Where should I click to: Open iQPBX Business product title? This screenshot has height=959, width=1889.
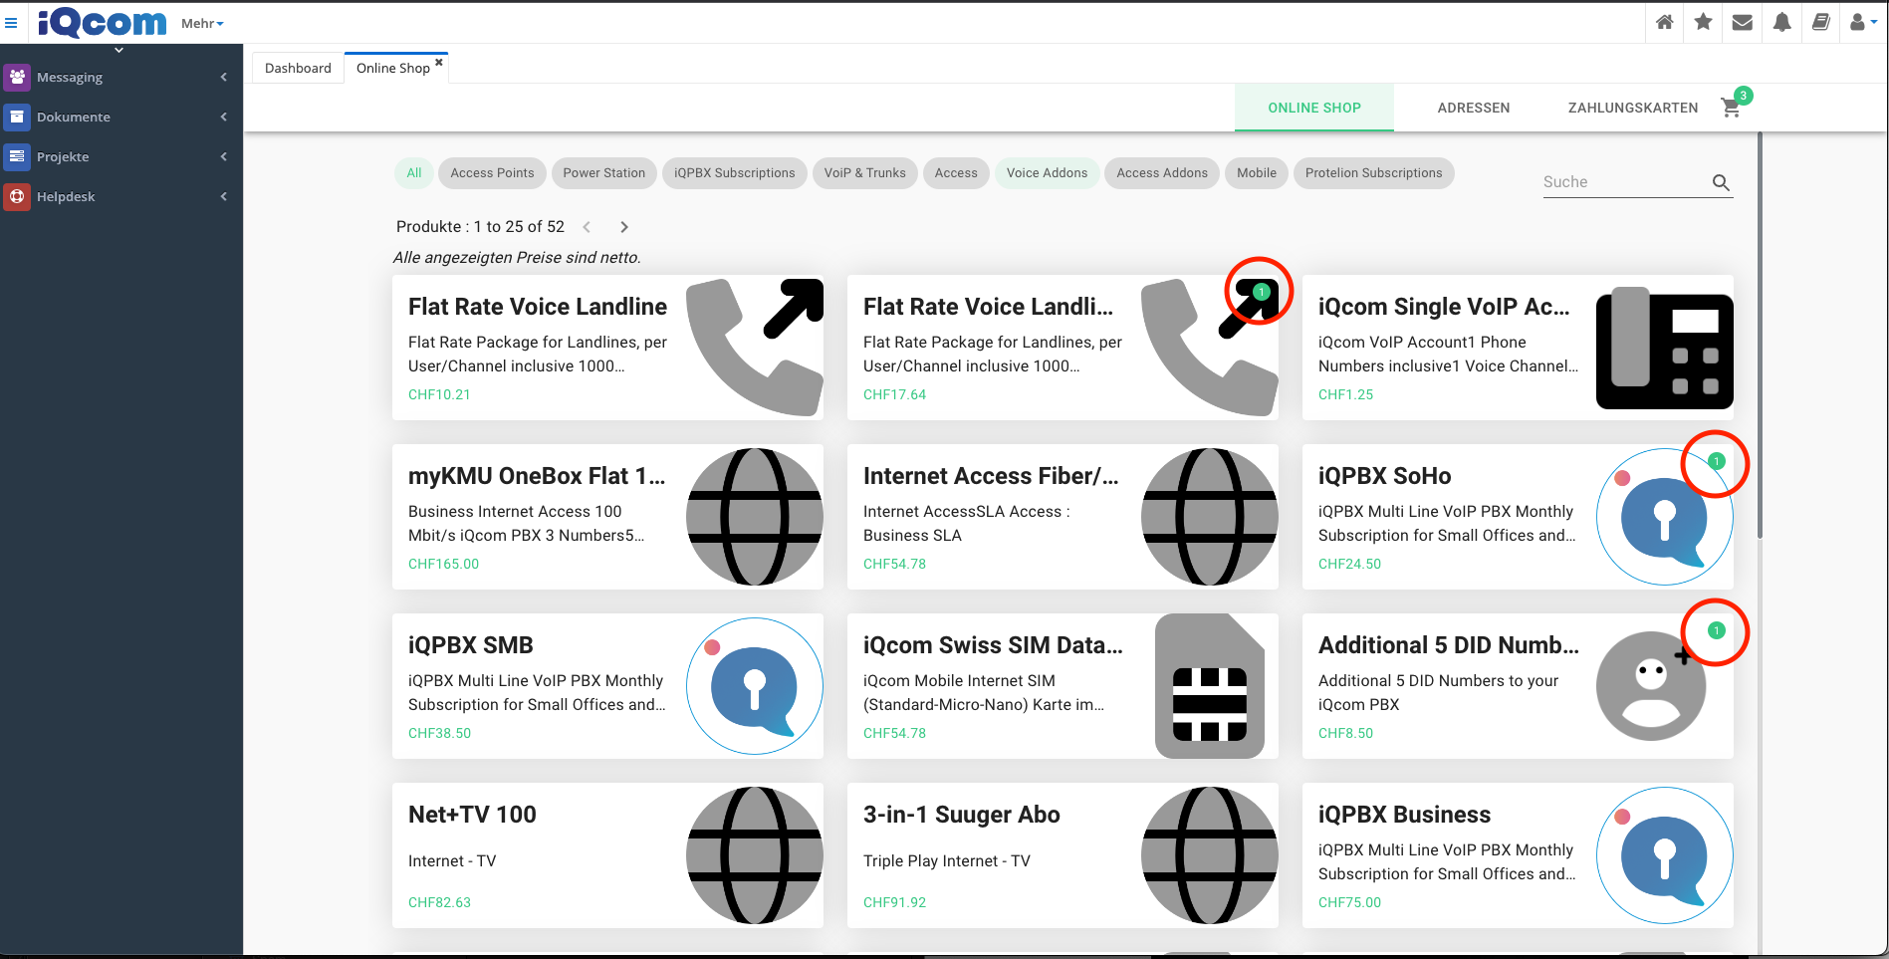pos(1404,815)
